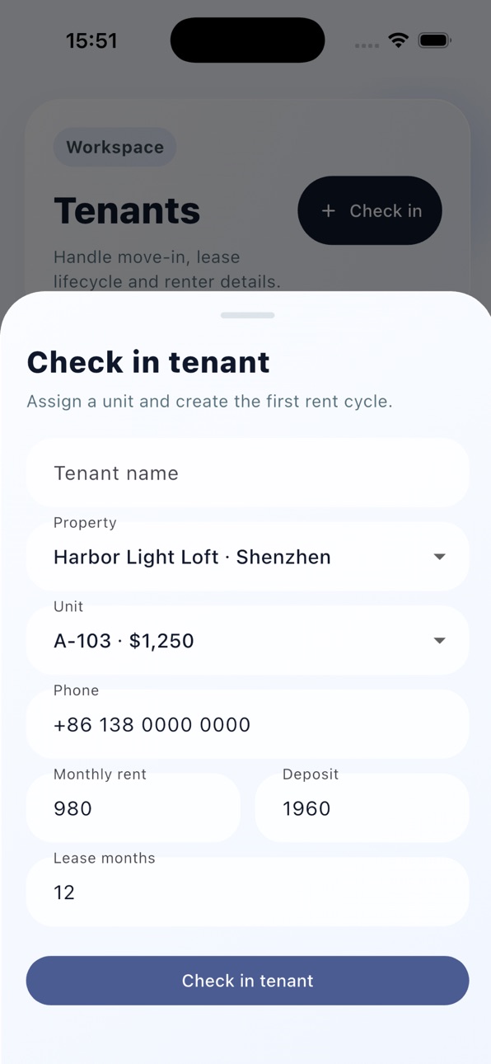
Task: Tap the status bar clock 15:51
Action: 91,40
